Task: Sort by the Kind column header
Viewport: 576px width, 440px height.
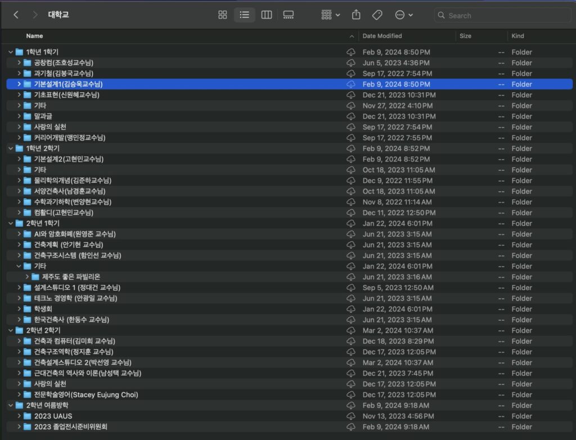Action: point(517,36)
